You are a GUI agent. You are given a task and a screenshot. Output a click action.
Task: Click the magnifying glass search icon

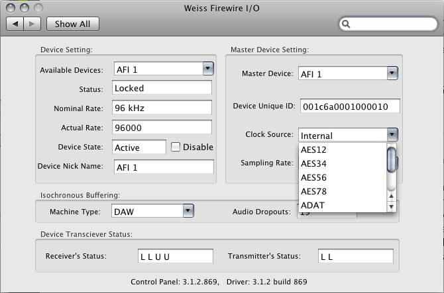click(347, 24)
